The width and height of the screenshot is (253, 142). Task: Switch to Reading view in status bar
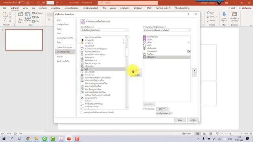tap(211, 134)
